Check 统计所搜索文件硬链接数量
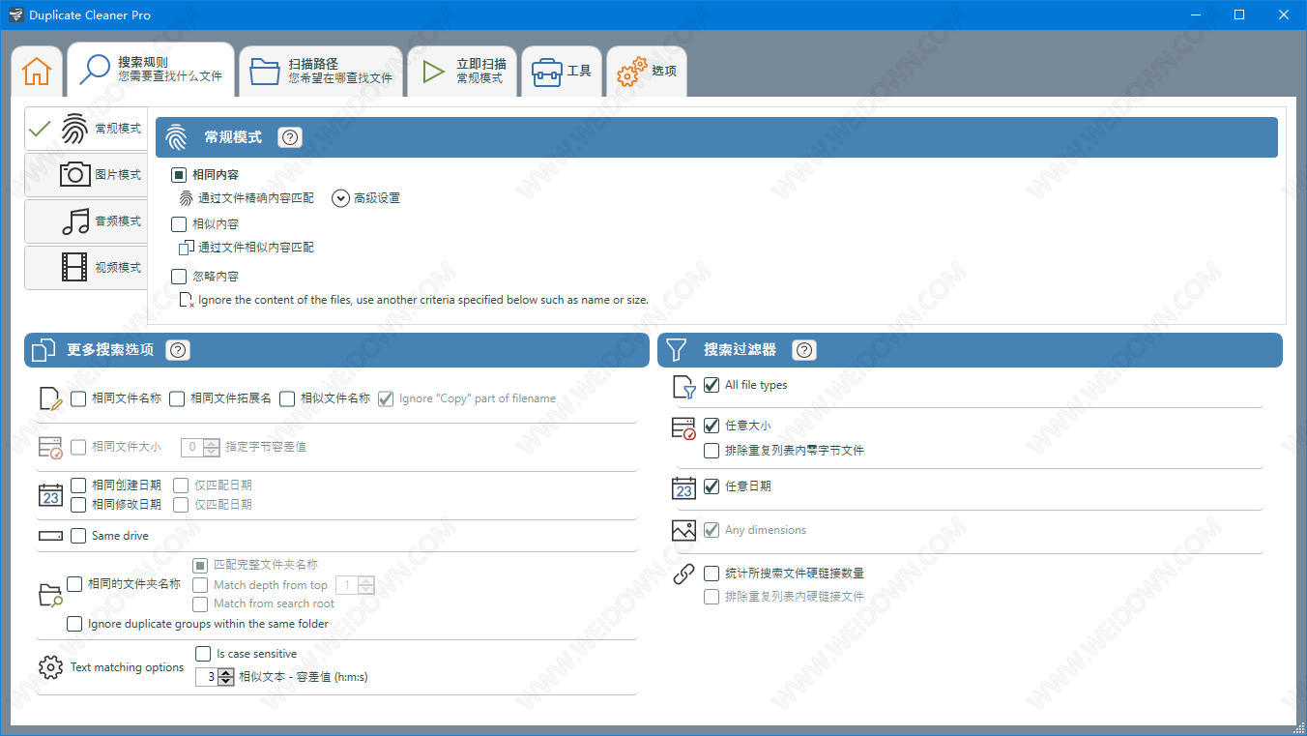This screenshot has width=1307, height=736. point(712,574)
